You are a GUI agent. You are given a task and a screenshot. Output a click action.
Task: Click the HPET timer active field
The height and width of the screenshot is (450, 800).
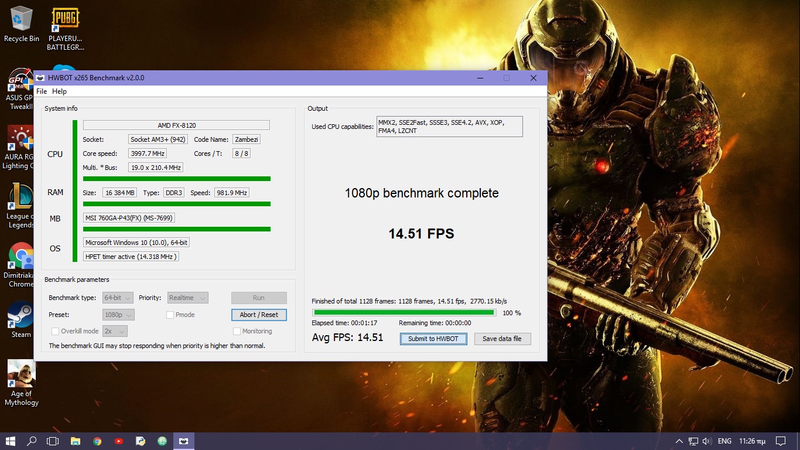131,257
